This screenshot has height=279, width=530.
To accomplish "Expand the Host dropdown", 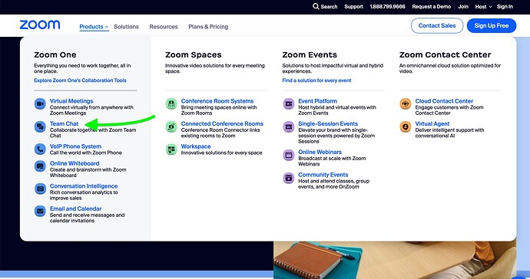I will pyautogui.click(x=483, y=6).
